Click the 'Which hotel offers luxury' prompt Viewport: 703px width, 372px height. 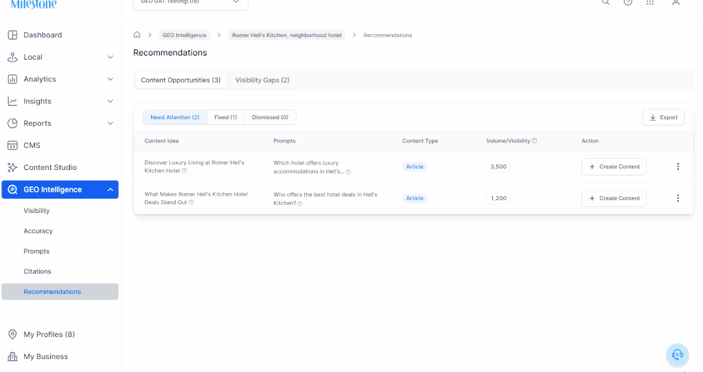click(306, 163)
